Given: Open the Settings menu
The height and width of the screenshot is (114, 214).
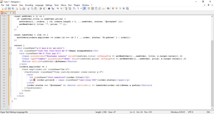Looking at the screenshot, I should (49, 5).
